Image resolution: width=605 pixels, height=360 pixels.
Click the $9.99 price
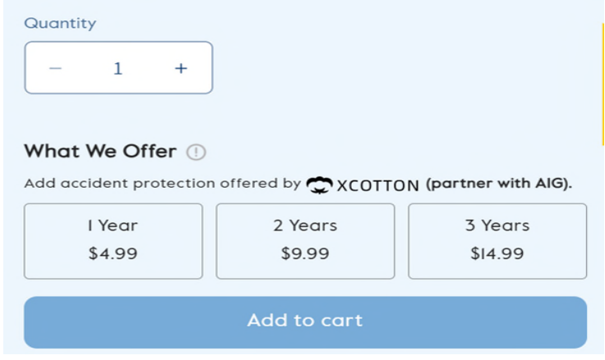tap(305, 253)
